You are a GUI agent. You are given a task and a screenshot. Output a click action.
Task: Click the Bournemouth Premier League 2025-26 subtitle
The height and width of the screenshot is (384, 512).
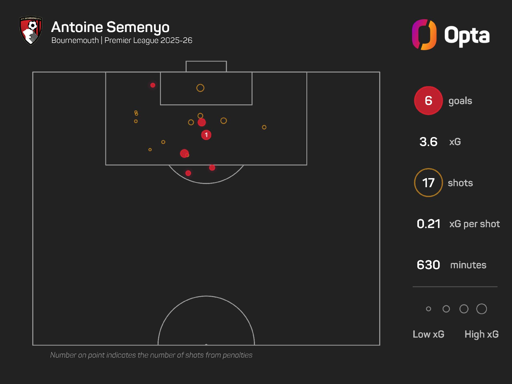122,40
